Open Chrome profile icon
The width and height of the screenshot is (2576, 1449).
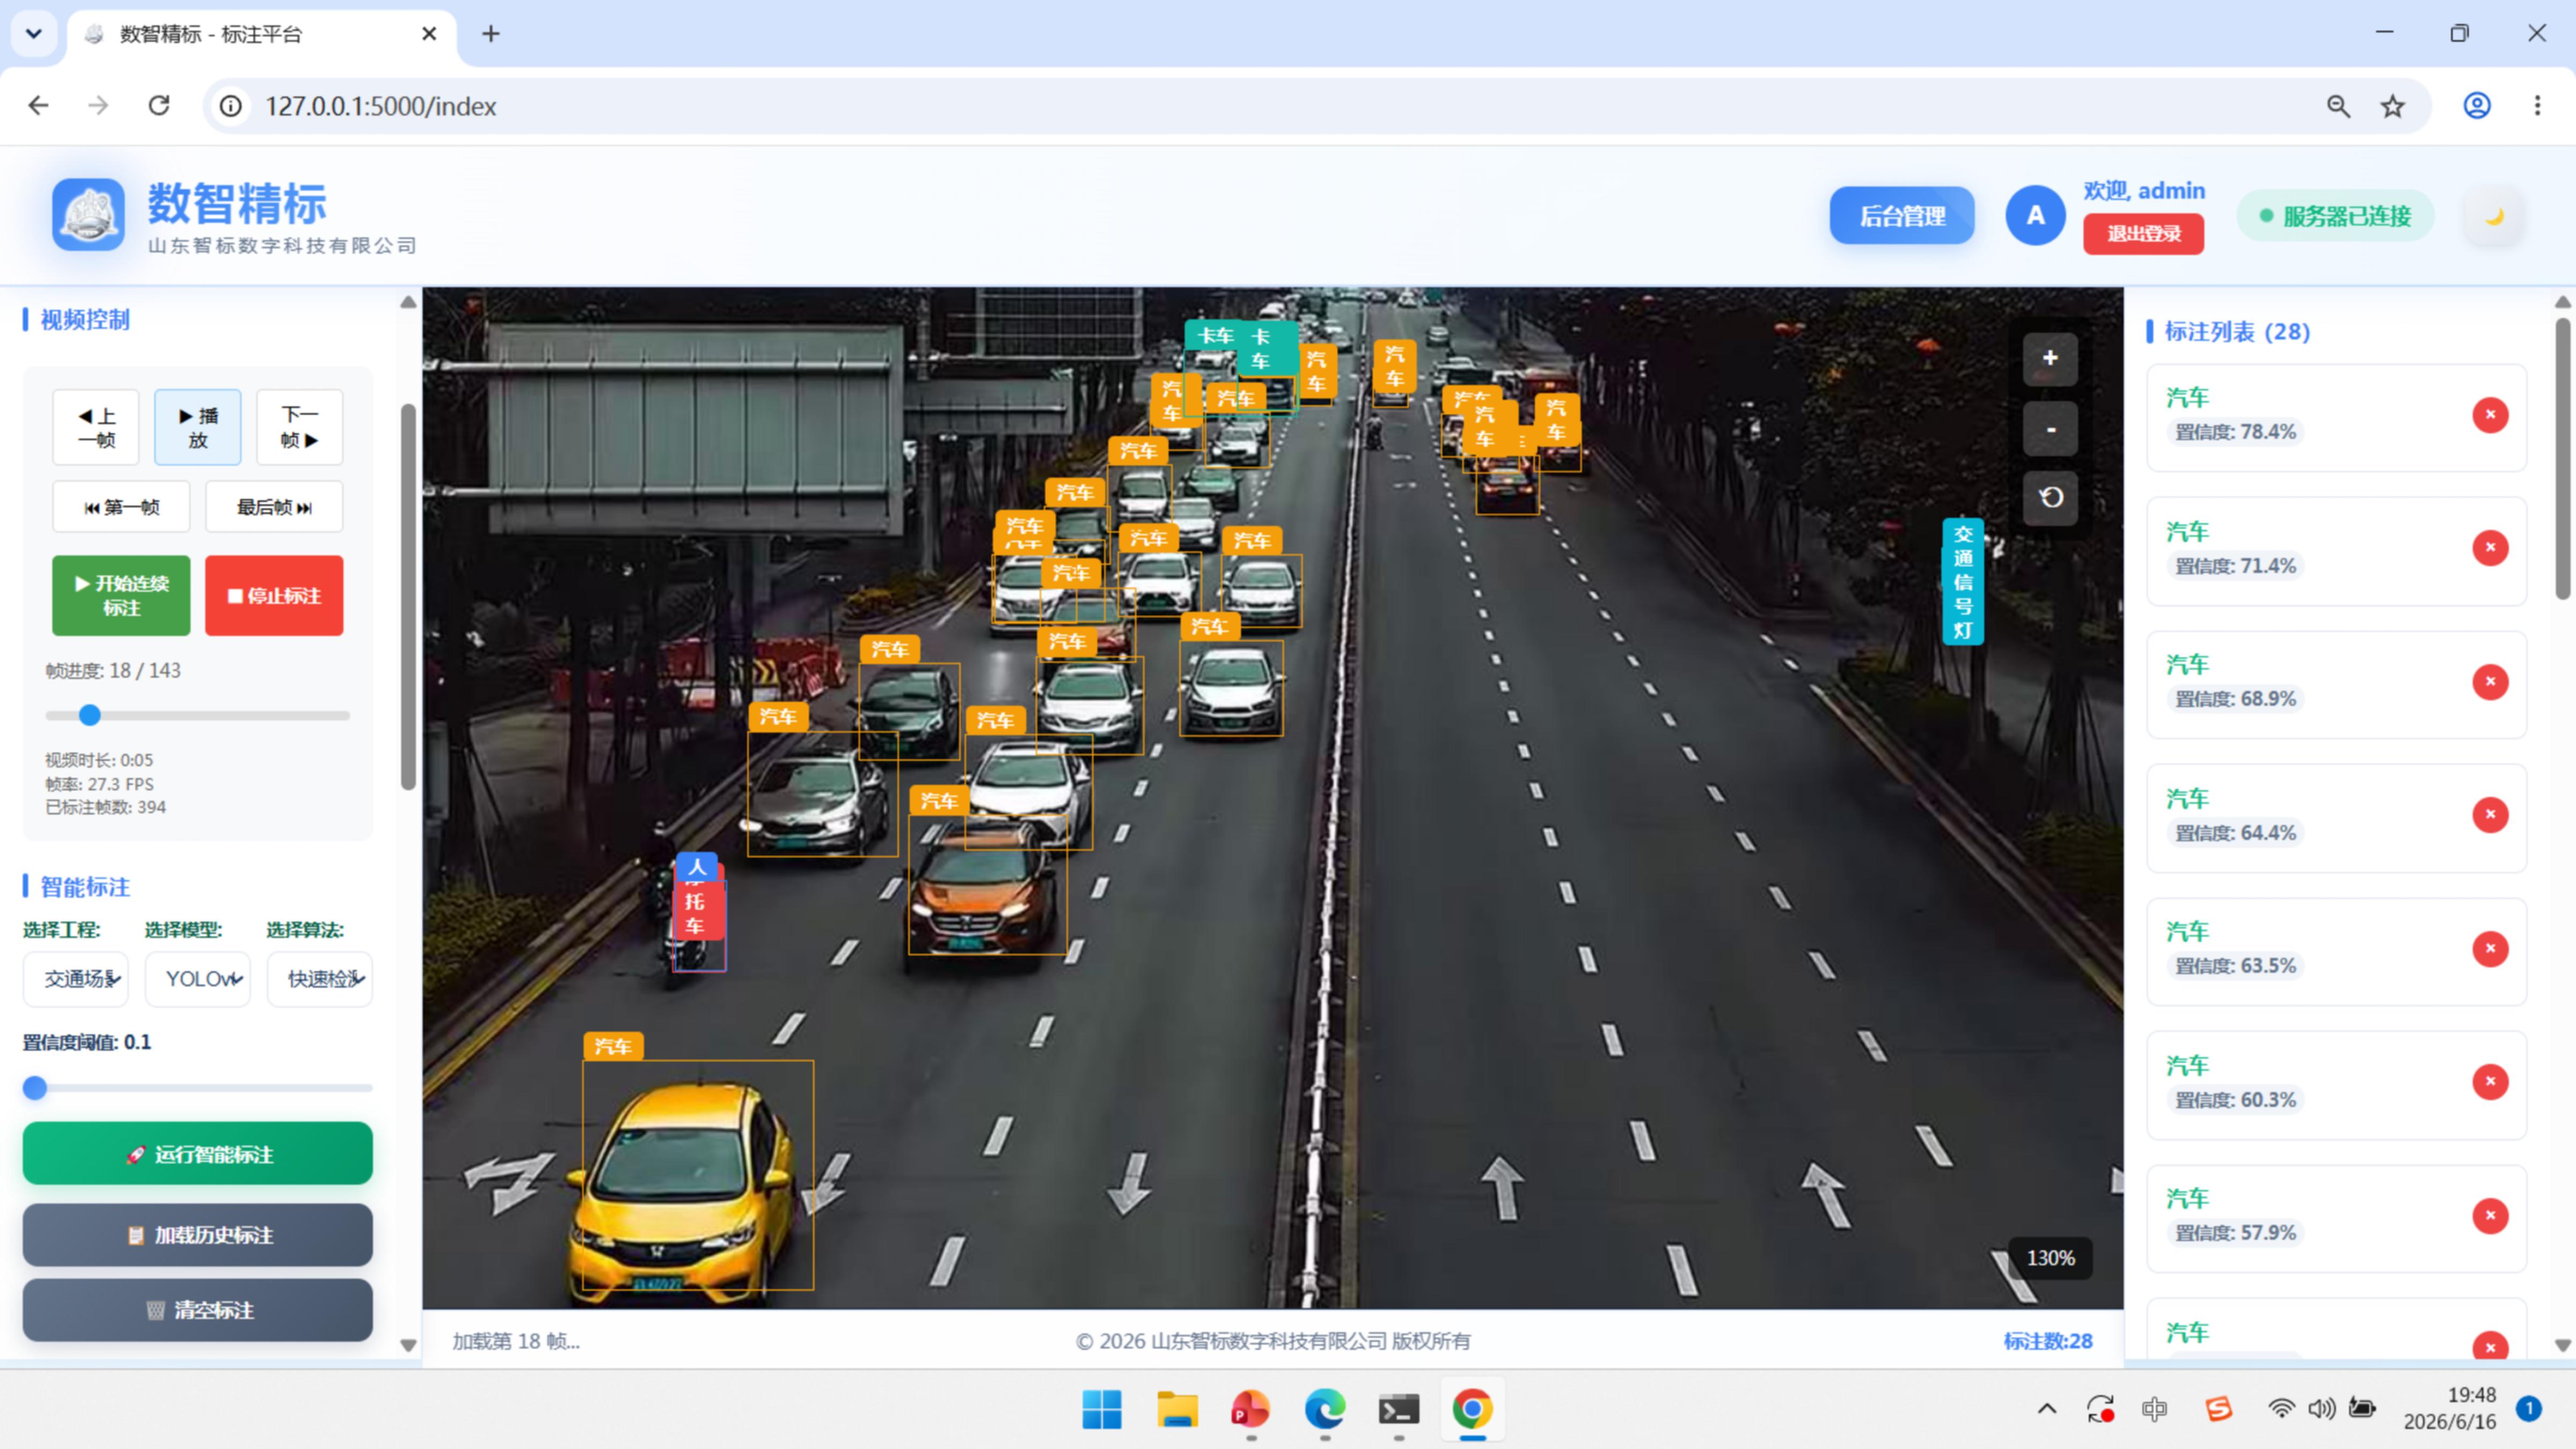coord(2476,106)
